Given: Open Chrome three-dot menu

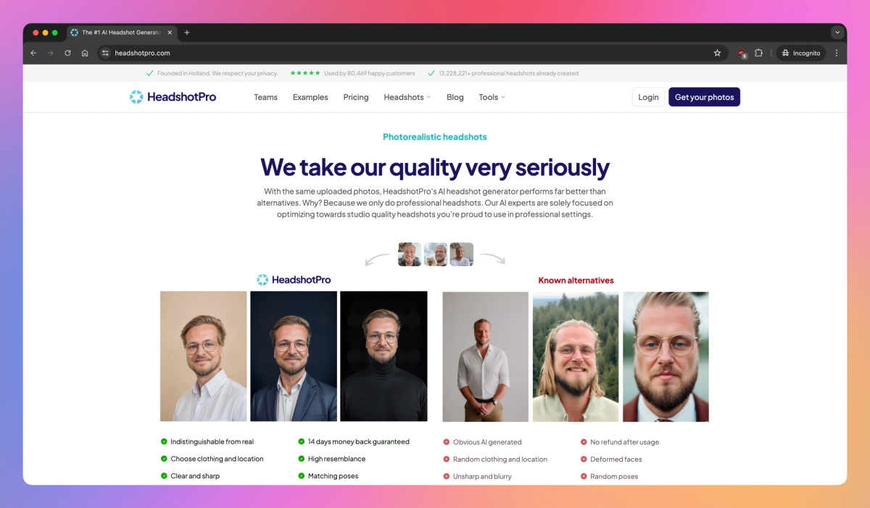Looking at the screenshot, I should (x=836, y=53).
